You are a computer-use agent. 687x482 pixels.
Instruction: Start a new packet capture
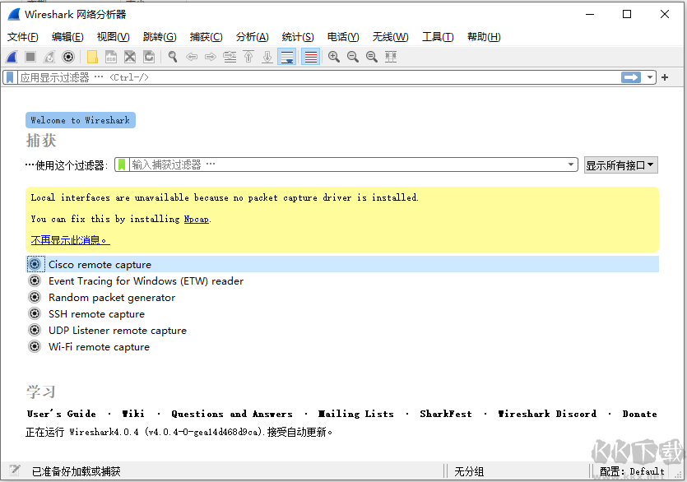pos(11,56)
